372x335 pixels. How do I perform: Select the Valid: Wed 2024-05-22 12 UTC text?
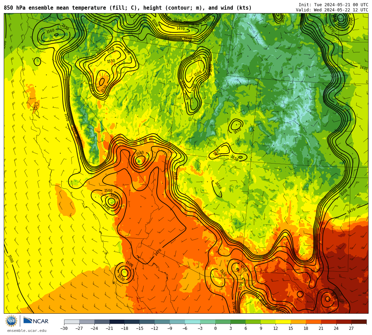tap(332, 10)
